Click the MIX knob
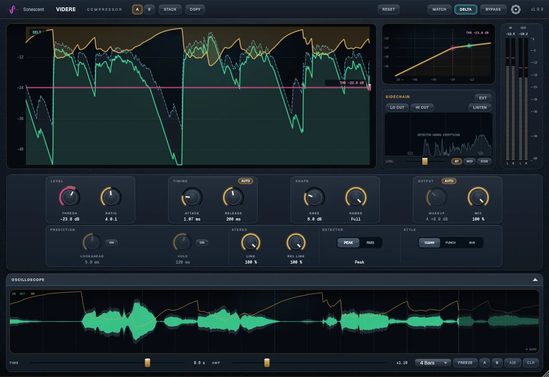549x377 pixels. pos(478,197)
